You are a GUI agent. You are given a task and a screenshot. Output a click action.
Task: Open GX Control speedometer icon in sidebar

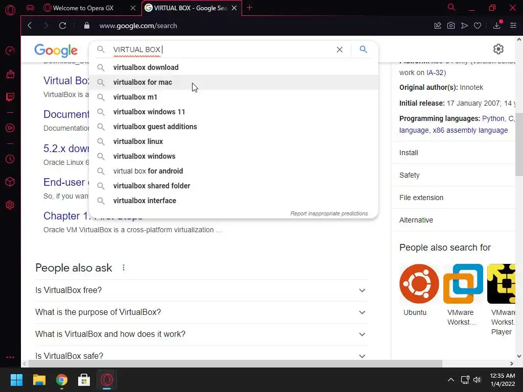[x=10, y=51]
